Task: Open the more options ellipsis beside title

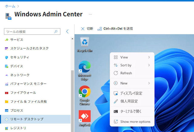Action: (x=90, y=14)
